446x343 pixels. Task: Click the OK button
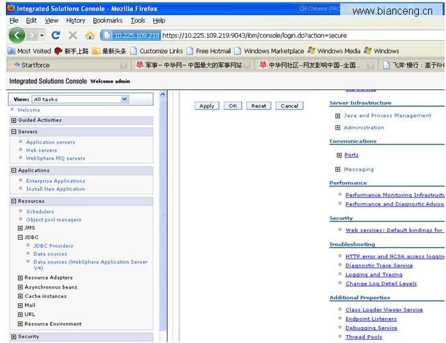(233, 106)
